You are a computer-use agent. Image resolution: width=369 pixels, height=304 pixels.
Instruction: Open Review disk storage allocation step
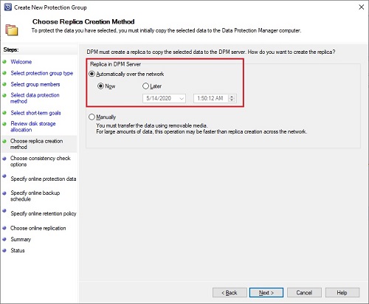tap(33, 127)
